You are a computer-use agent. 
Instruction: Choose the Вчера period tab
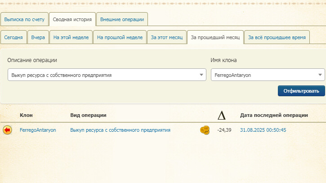pos(38,37)
